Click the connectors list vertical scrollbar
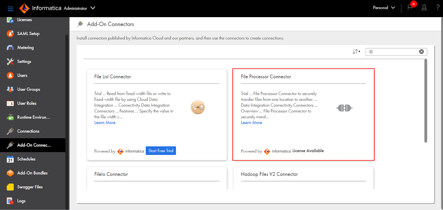Viewport: 443px width, 210px height. tap(426, 101)
